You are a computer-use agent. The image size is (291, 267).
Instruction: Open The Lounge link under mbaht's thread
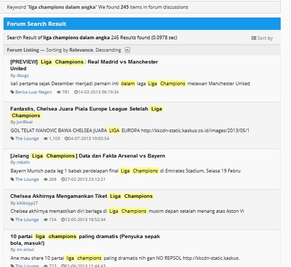27,179
